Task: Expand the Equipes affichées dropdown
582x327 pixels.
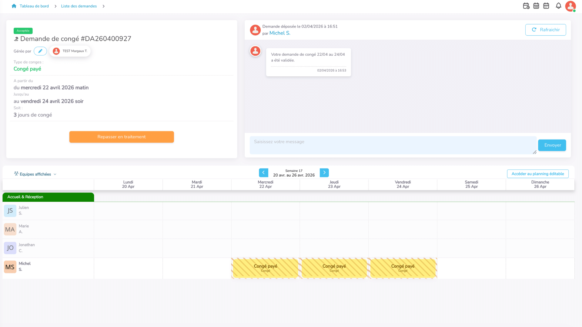Action: [x=35, y=174]
